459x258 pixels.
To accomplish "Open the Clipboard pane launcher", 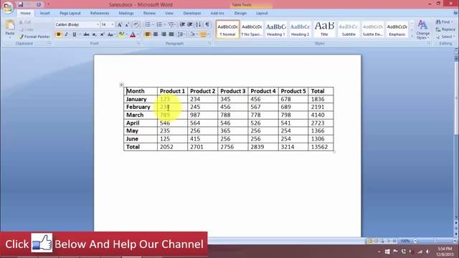I will pyautogui.click(x=49, y=43).
